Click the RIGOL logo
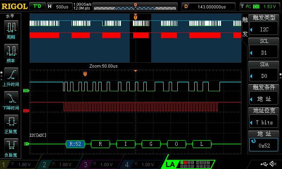Image resolution: width=282 pixels, height=169 pixels. coord(14,6)
